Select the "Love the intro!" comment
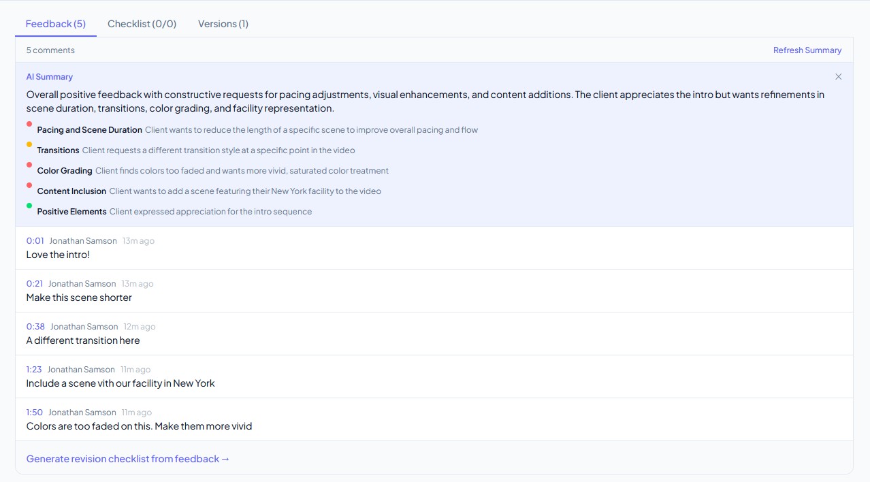870x482 pixels. point(59,255)
